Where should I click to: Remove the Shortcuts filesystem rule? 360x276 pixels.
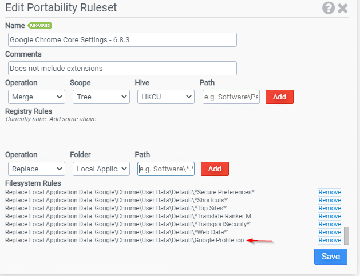330,200
